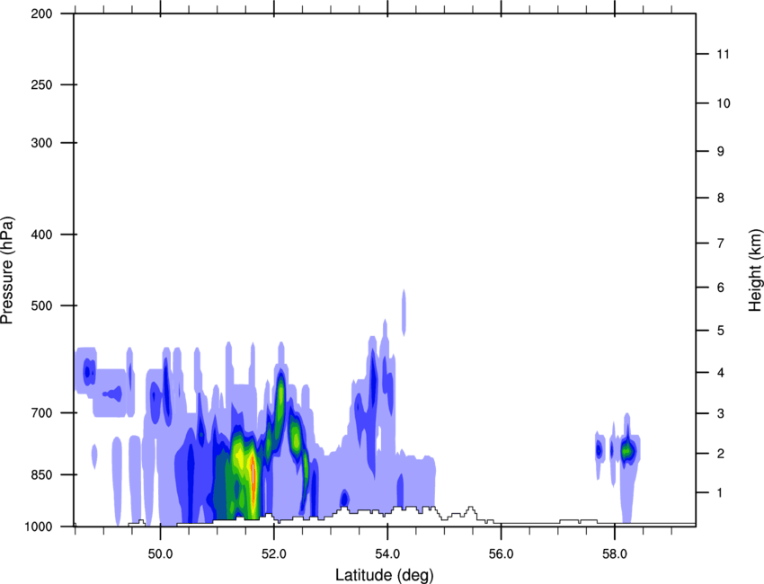The width and height of the screenshot is (764, 584).
Task: Click the 52.0 latitude tick label
Action: [x=274, y=553]
